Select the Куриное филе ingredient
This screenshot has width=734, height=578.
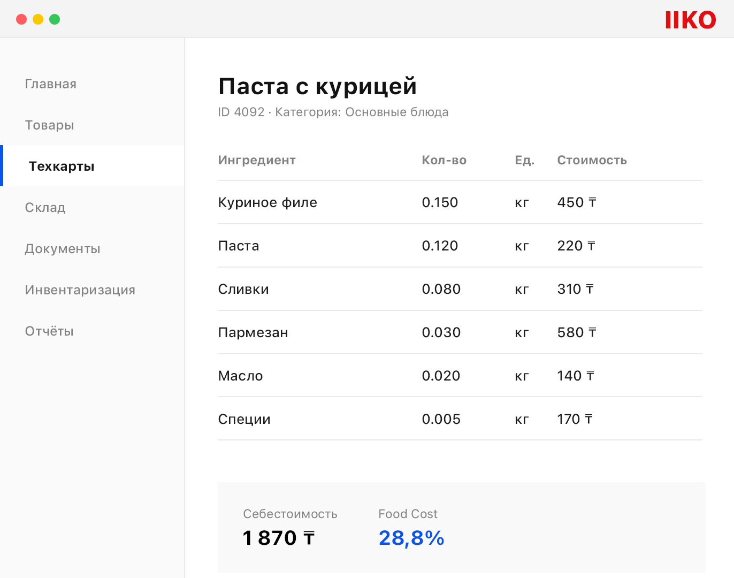point(267,202)
